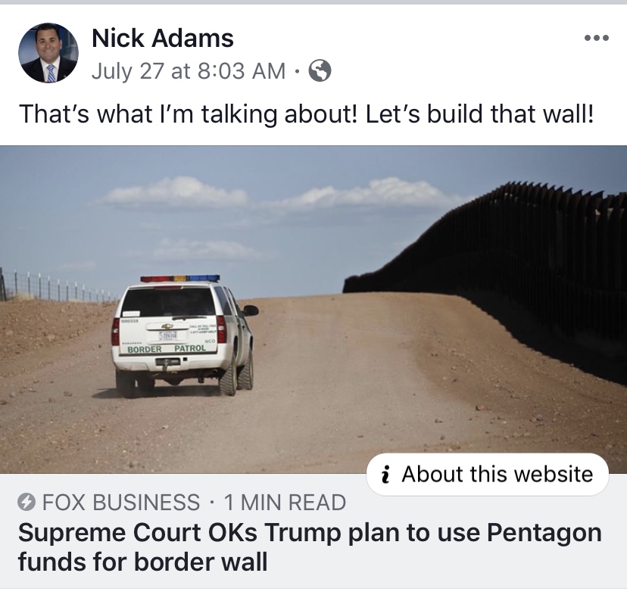Click the About this website button
The height and width of the screenshot is (601, 627).
coord(488,475)
